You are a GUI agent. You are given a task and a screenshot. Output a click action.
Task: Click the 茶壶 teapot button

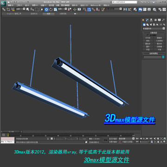(x=148, y=50)
